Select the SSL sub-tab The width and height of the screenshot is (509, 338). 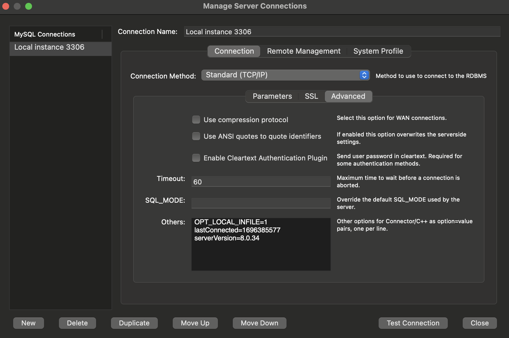[x=311, y=96]
